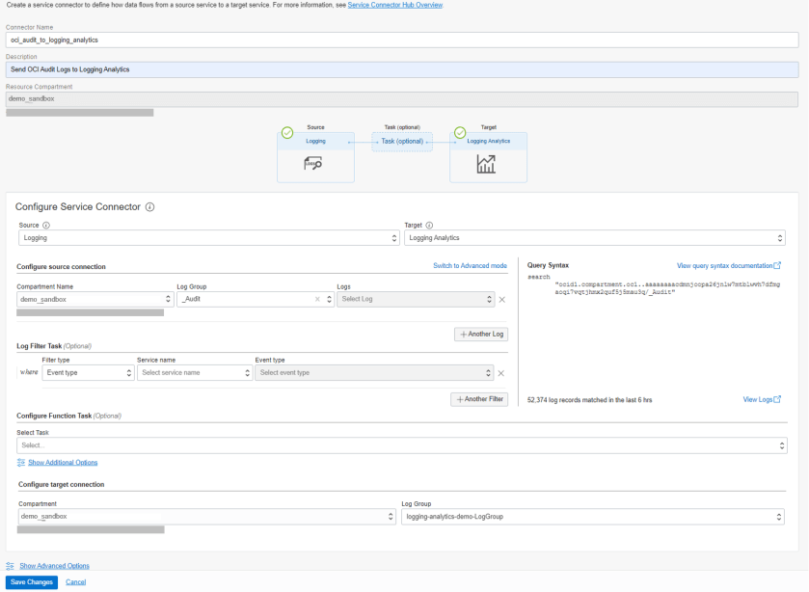
Task: Select the Task (optional) node in the flow
Action: pyautogui.click(x=403, y=142)
